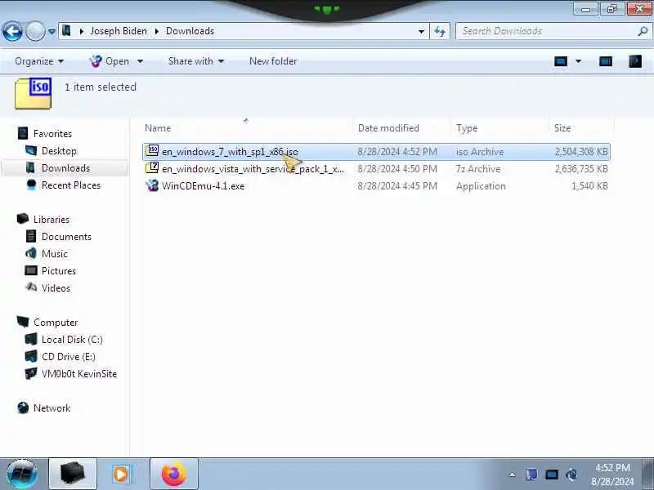Open the Music library

tap(55, 254)
